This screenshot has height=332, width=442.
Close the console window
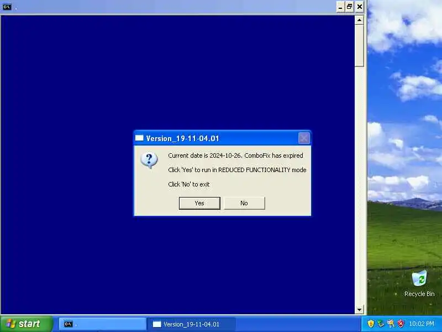[x=360, y=7]
